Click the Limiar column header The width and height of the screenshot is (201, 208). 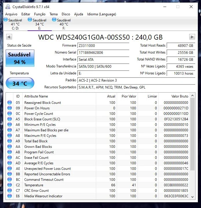(148, 96)
